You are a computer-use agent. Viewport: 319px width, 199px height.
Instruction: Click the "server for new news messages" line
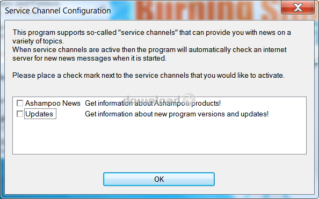tap(89, 58)
